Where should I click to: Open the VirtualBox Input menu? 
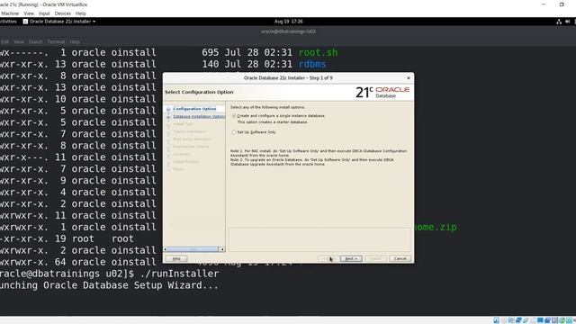click(x=44, y=13)
